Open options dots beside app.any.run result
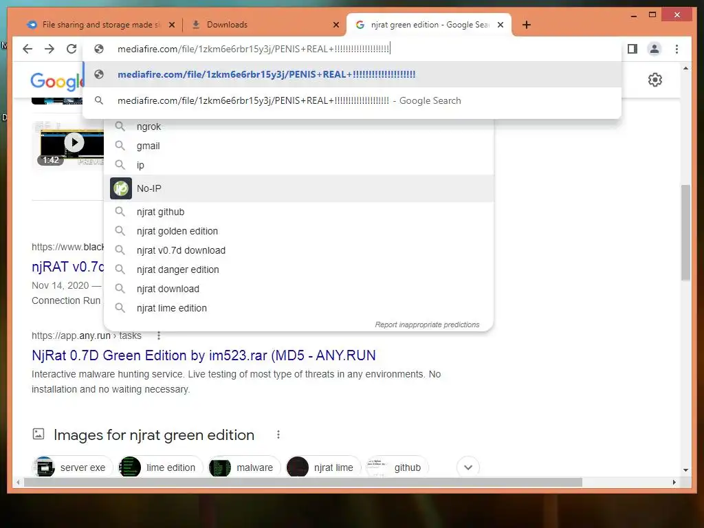 159,335
